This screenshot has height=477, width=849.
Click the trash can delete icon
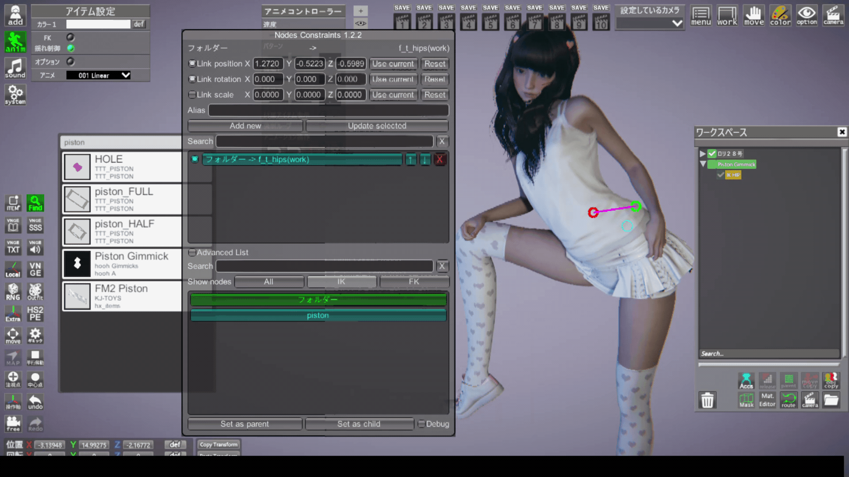coord(707,400)
